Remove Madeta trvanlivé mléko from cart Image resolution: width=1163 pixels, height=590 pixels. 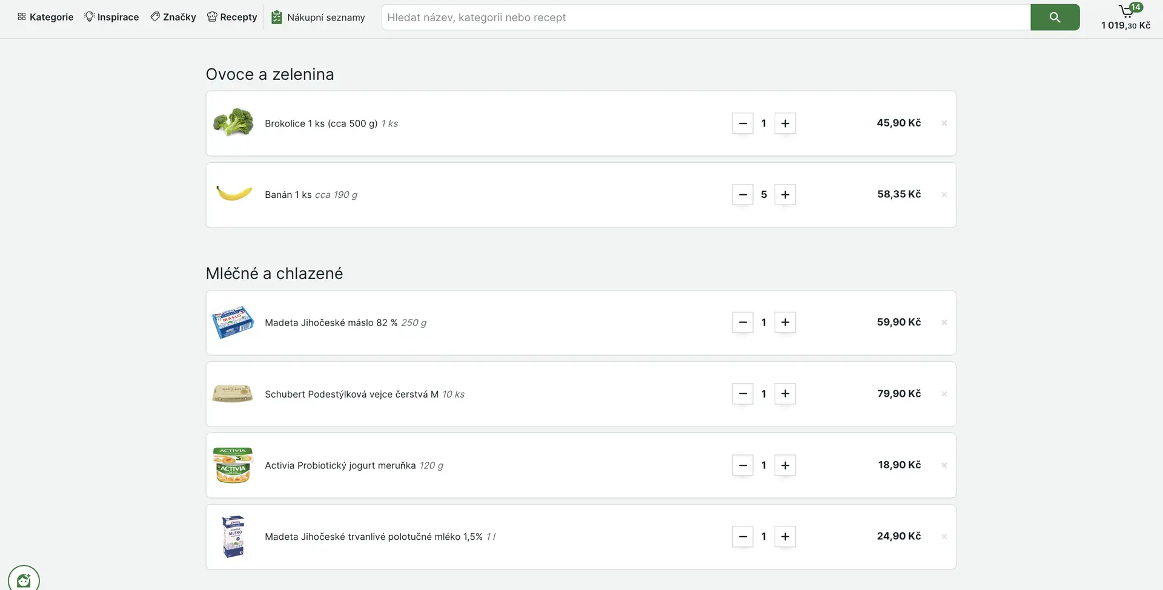point(944,537)
